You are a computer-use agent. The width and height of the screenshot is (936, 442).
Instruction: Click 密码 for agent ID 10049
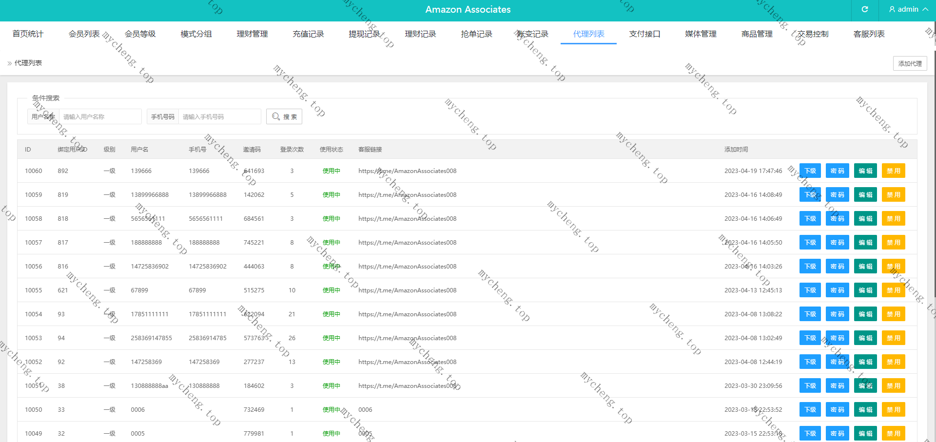coord(838,433)
